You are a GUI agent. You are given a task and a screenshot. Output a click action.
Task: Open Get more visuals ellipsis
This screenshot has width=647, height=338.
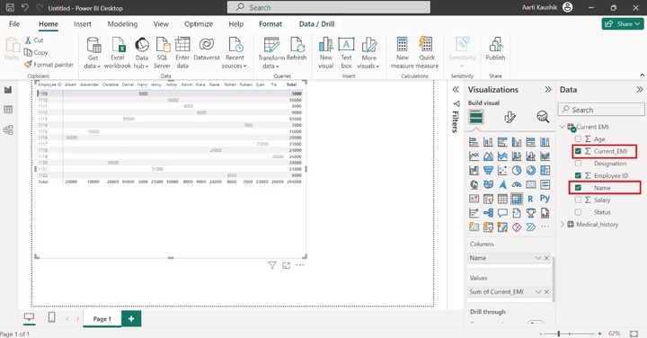(x=545, y=227)
